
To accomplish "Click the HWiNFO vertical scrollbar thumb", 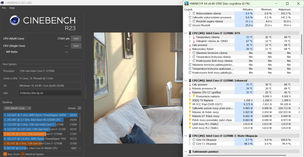I will point(302,44).
